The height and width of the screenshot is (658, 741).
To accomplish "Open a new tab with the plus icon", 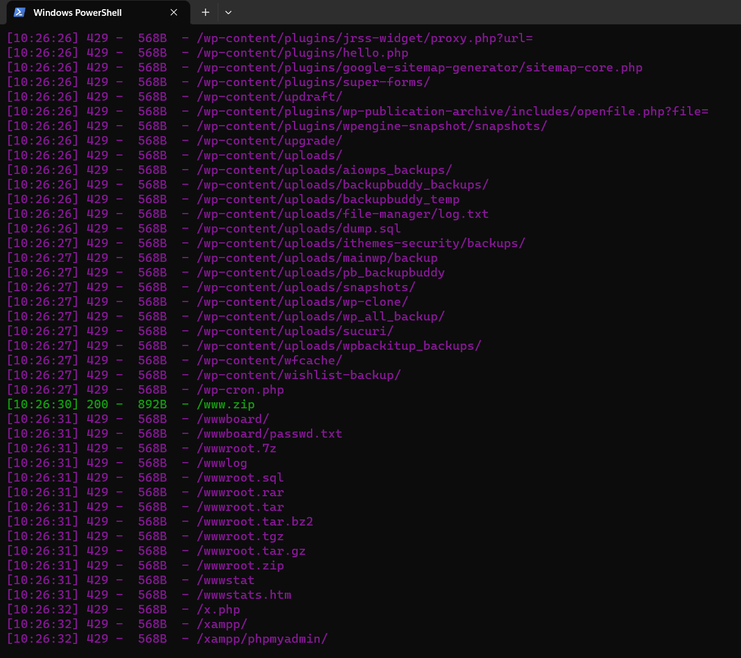I will pos(205,12).
